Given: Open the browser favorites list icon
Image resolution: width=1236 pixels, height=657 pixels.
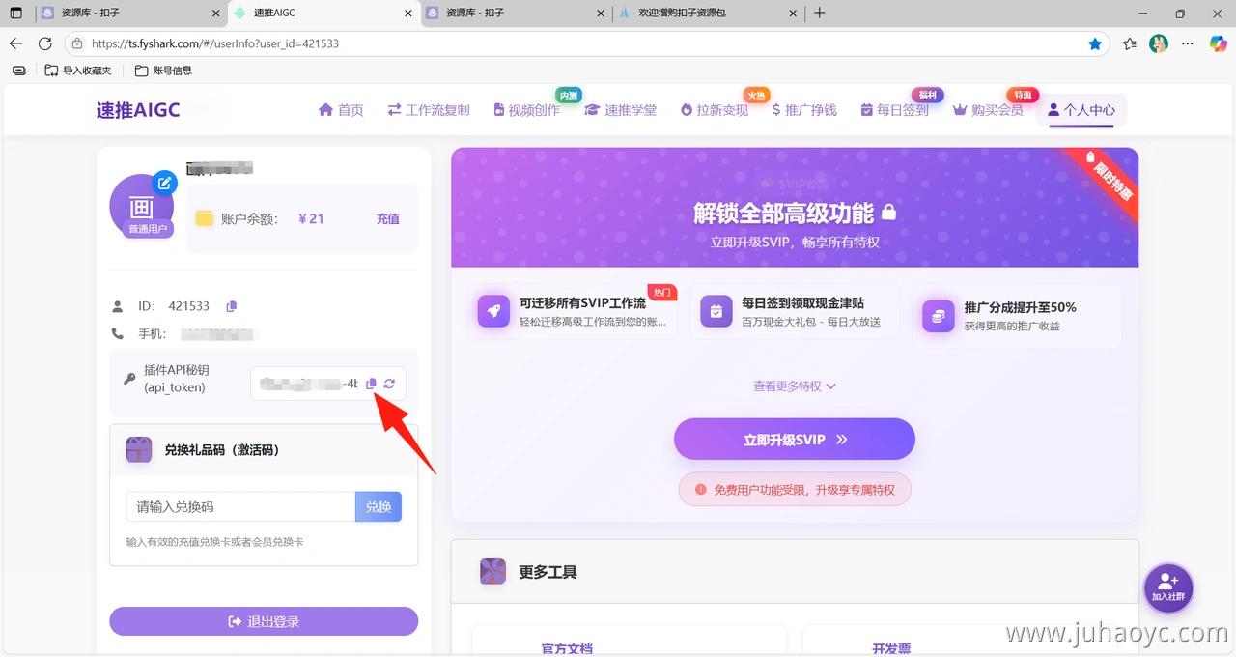Looking at the screenshot, I should [1131, 43].
